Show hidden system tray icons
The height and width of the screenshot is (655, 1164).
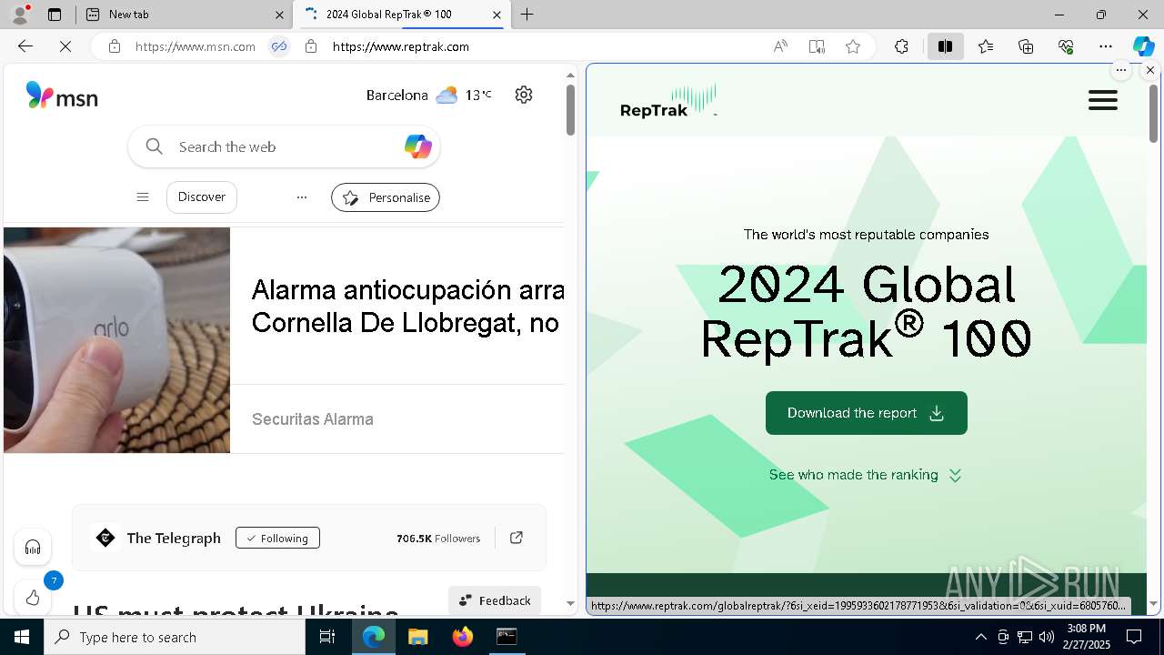pos(980,637)
